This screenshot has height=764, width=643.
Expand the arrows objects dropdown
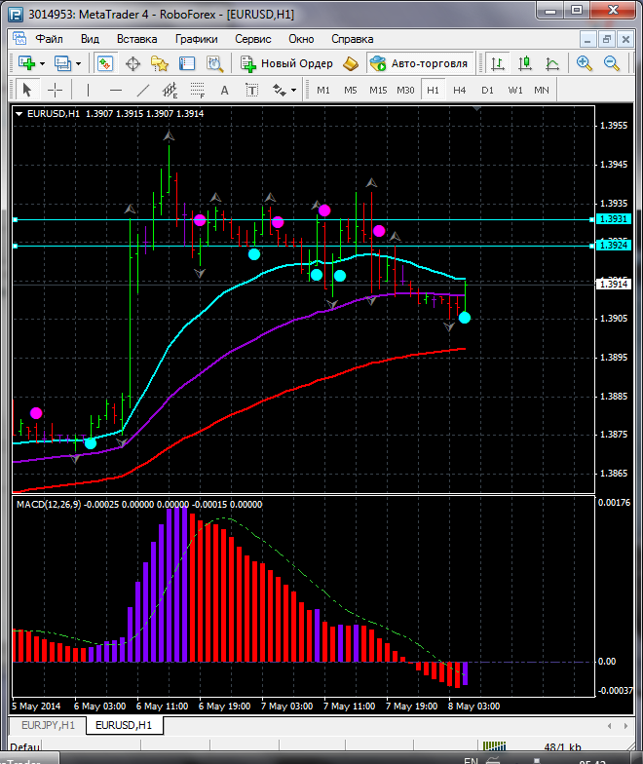click(x=293, y=90)
